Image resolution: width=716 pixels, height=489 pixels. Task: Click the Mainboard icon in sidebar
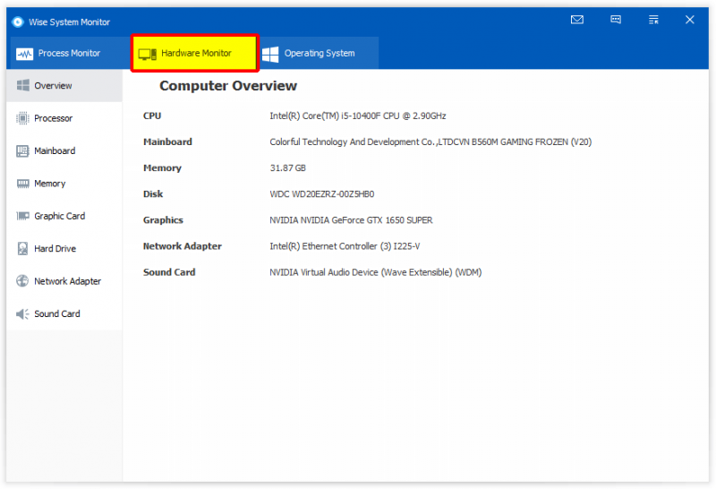23,150
